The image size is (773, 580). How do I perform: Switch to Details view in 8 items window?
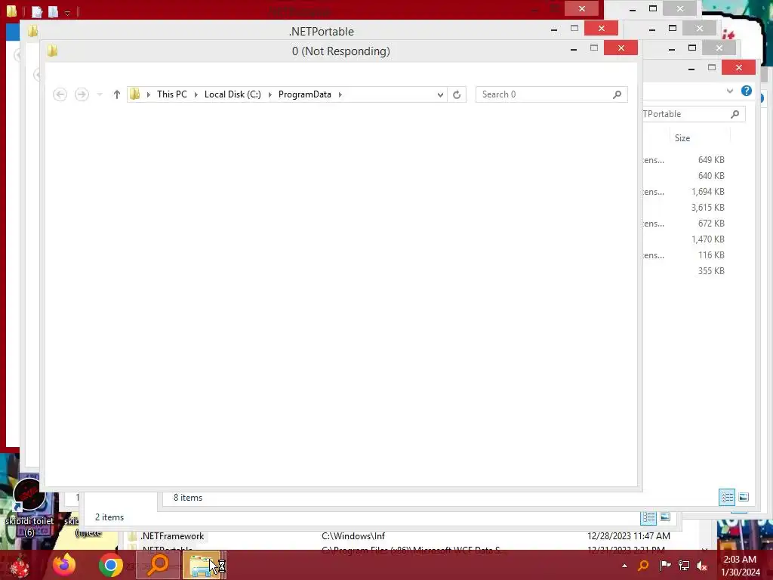pyautogui.click(x=727, y=497)
